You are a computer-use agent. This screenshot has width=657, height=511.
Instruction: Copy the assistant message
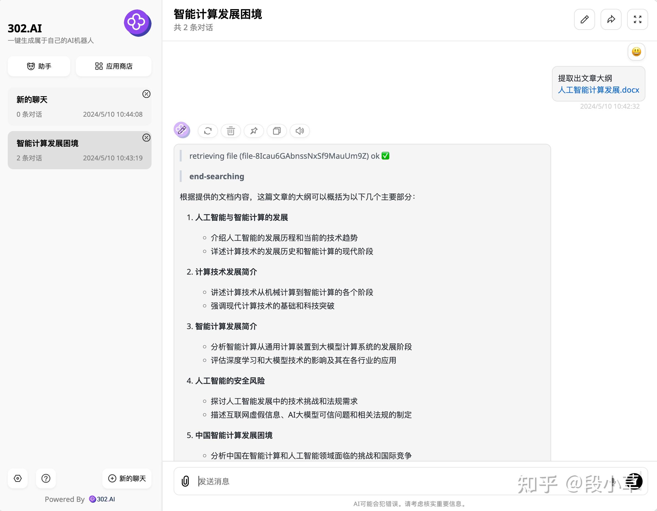pos(277,131)
